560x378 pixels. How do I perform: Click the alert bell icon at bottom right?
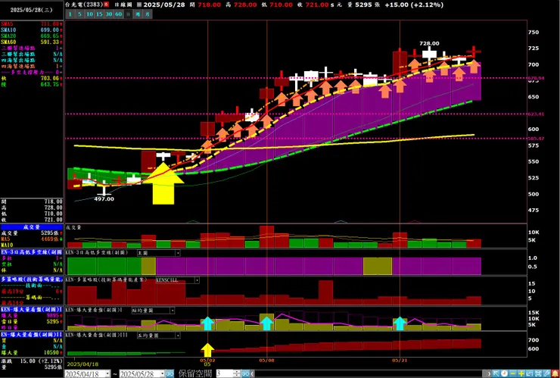click(x=555, y=373)
